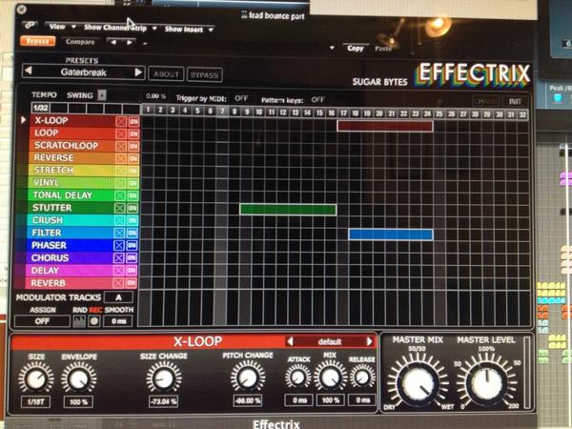This screenshot has width=572, height=429.
Task: Click the modulator RND dice icon
Action: tap(79, 321)
